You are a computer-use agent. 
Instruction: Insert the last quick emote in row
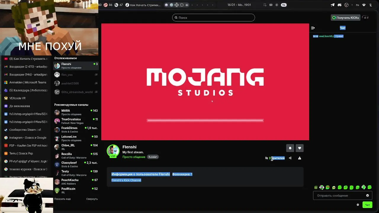click(x=370, y=187)
